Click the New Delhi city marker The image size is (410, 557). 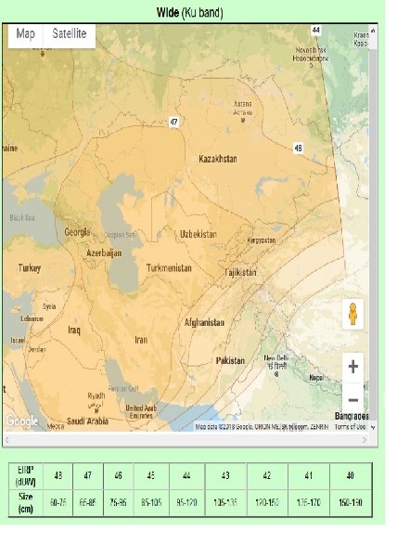pyautogui.click(x=276, y=374)
